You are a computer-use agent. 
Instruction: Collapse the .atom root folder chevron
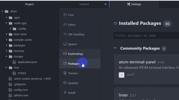(x=2, y=11)
